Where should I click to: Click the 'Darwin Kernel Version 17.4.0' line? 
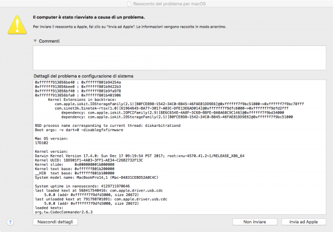click(x=139, y=156)
